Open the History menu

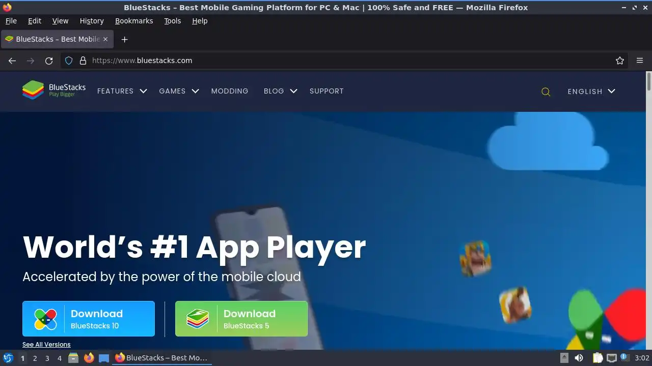pyautogui.click(x=92, y=21)
